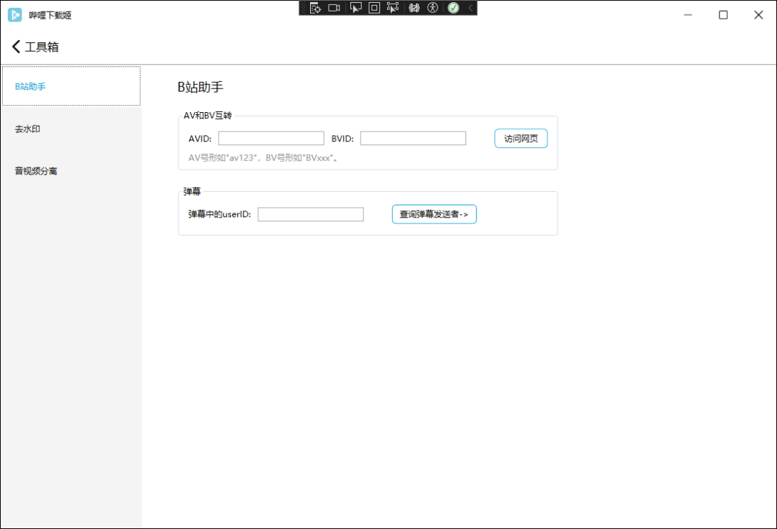Open the 音视频分离 tab
The width and height of the screenshot is (777, 529).
71,171
